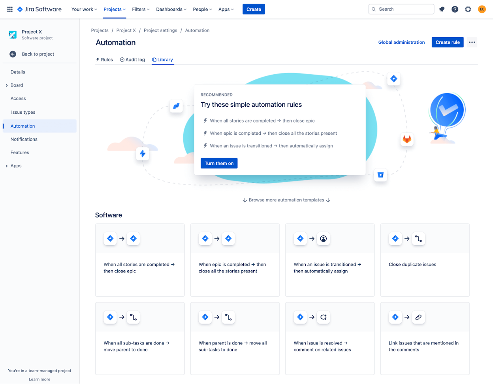Image resolution: width=493 pixels, height=384 pixels.
Task: Open the settings gear icon
Action: (468, 9)
